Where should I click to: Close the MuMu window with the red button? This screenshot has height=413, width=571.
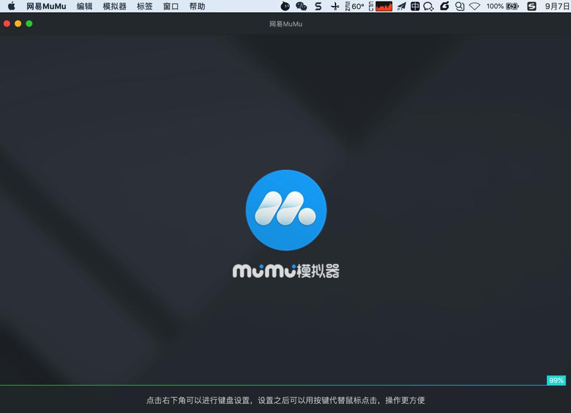coord(7,23)
